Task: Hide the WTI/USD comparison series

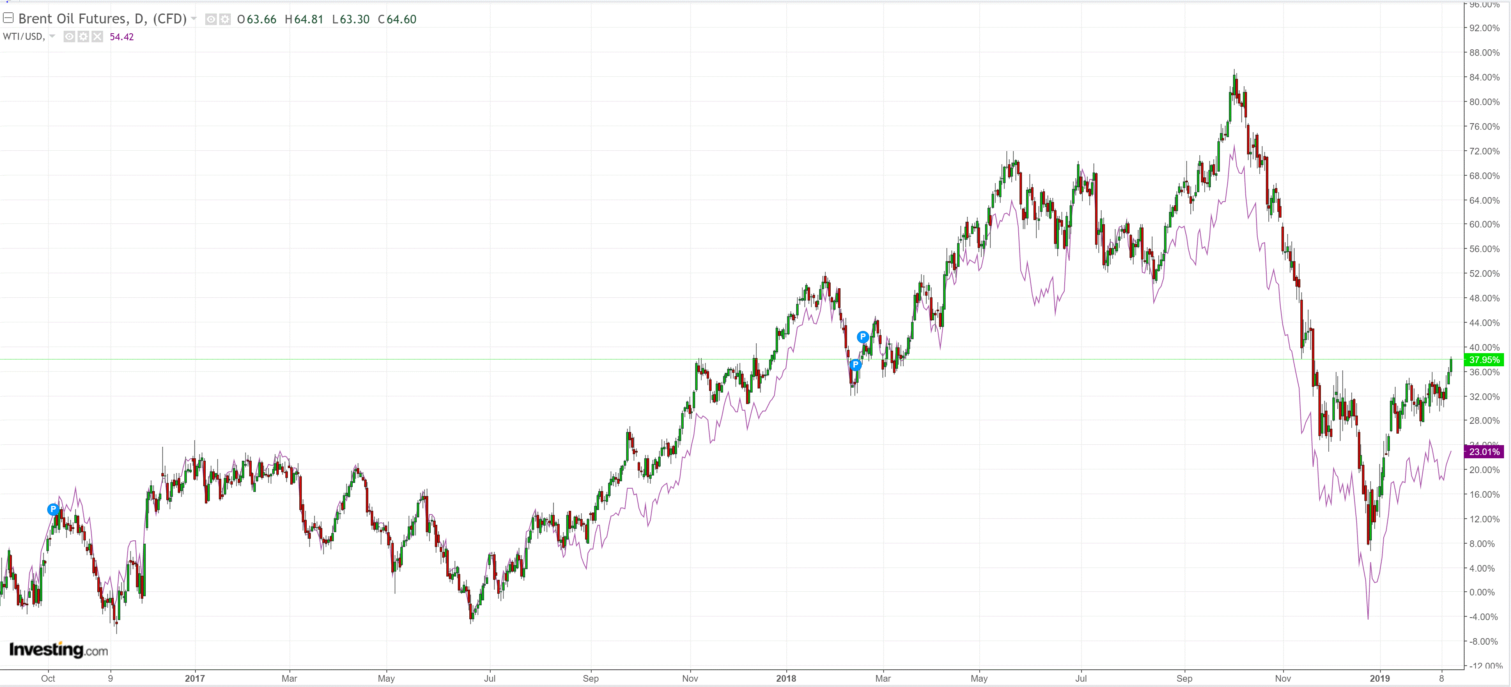Action: 69,37
